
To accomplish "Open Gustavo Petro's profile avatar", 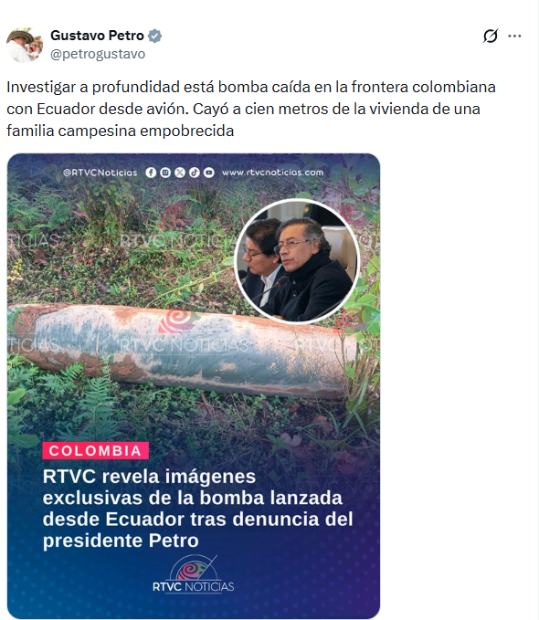I will pyautogui.click(x=25, y=45).
